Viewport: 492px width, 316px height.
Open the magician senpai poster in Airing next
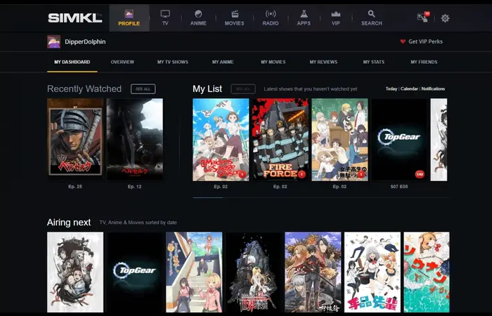pyautogui.click(x=373, y=272)
